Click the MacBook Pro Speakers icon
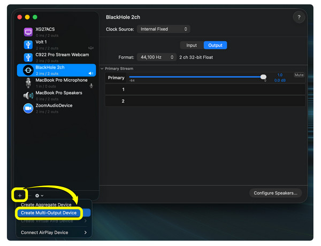The height and width of the screenshot is (246, 321). coord(28,95)
